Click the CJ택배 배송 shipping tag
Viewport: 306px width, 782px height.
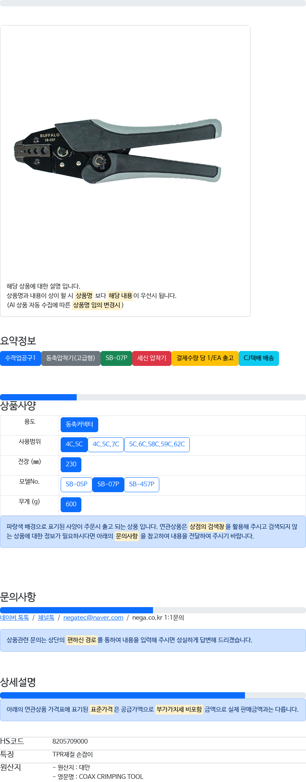click(259, 358)
